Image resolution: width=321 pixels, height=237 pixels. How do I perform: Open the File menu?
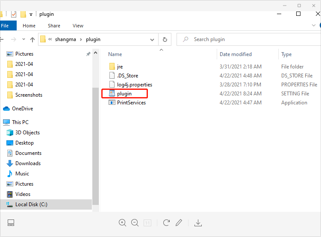pyautogui.click(x=8, y=26)
